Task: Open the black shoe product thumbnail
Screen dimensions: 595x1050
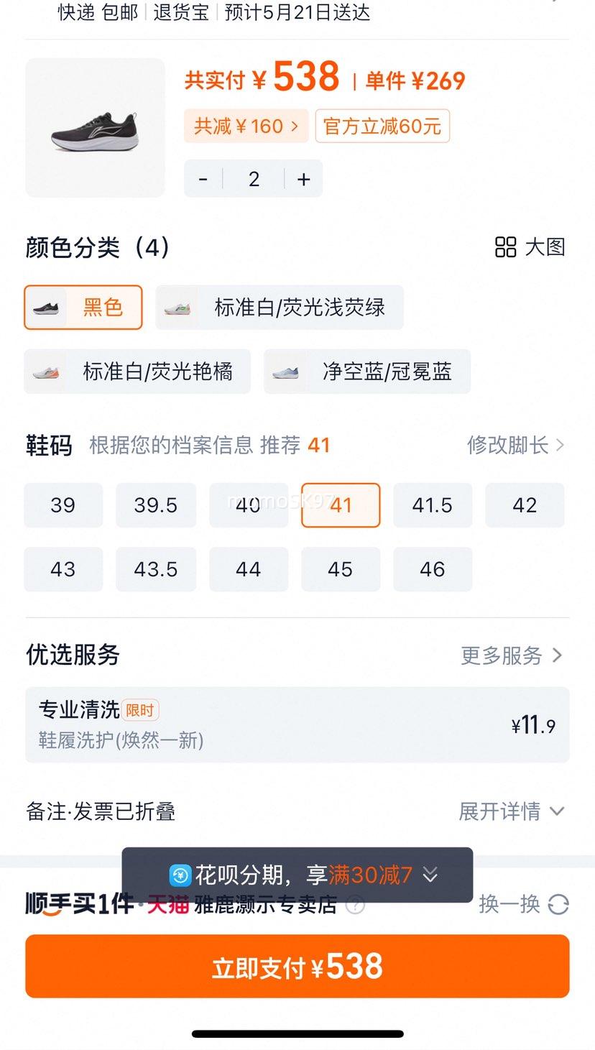Action: 95,127
